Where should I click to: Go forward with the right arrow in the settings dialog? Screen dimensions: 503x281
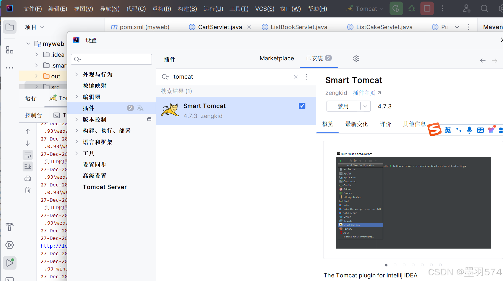click(495, 61)
